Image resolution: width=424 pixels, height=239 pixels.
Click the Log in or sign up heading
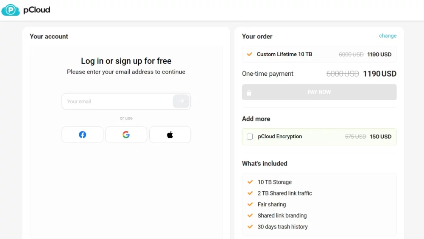pyautogui.click(x=126, y=61)
